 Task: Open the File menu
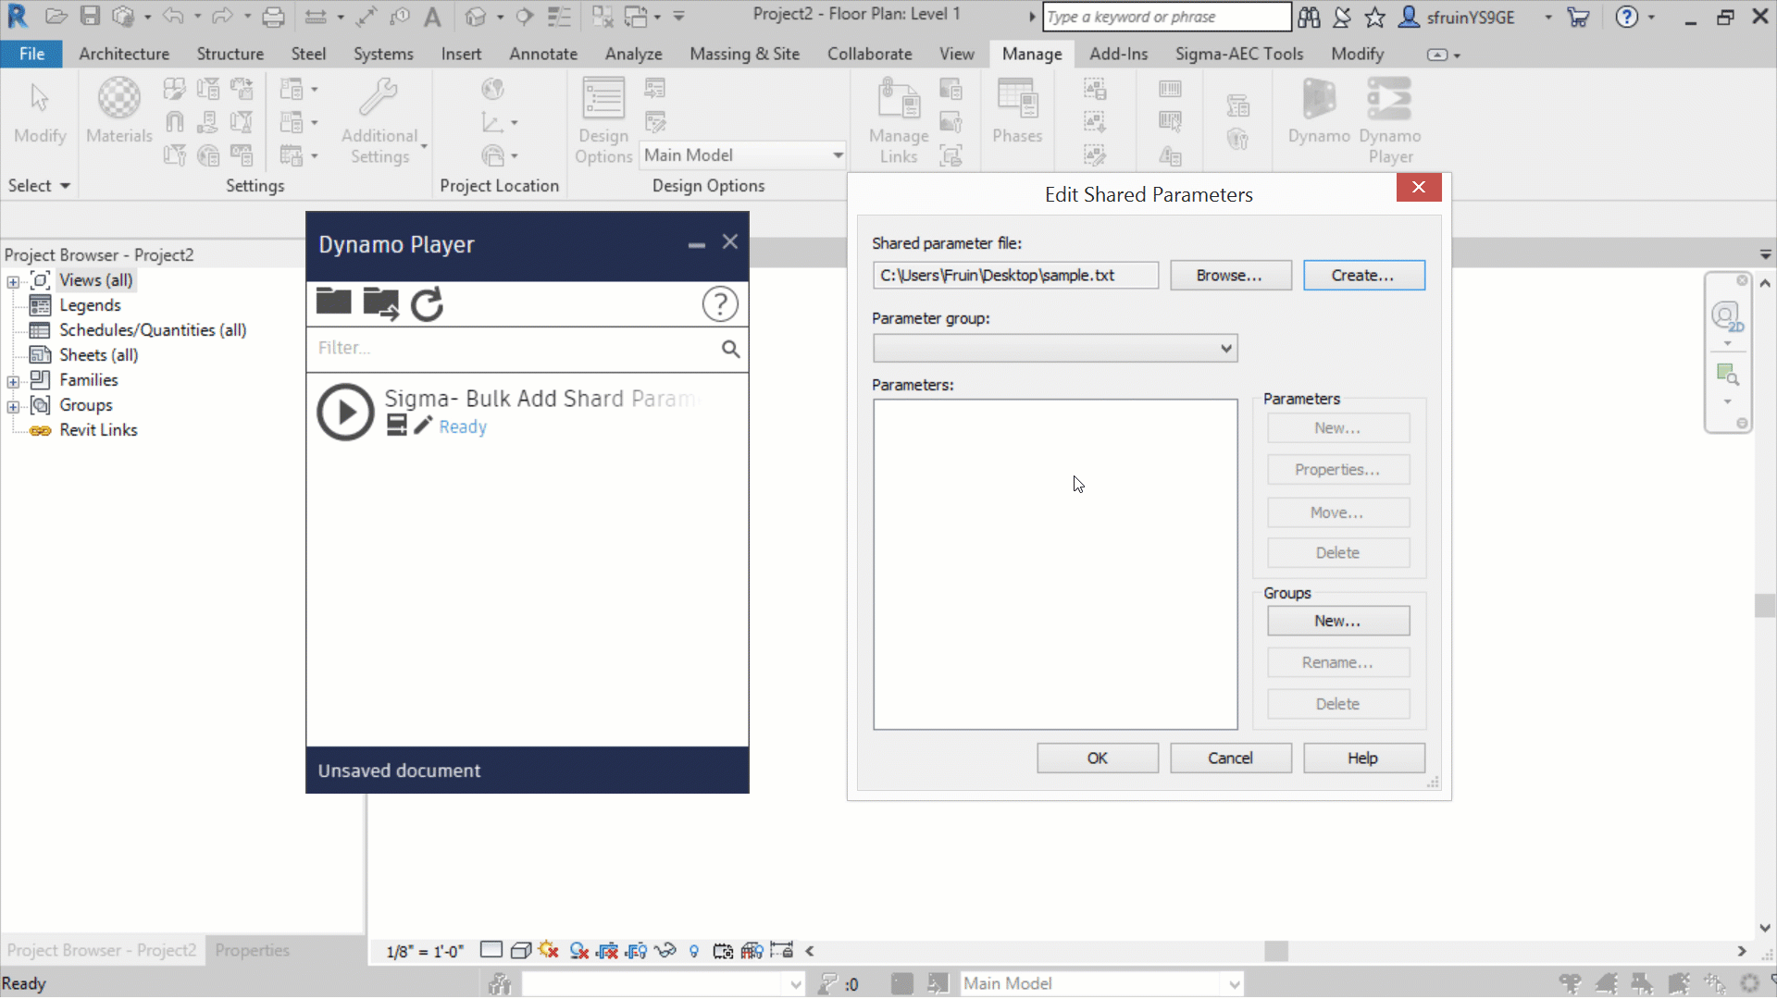pyautogui.click(x=31, y=54)
